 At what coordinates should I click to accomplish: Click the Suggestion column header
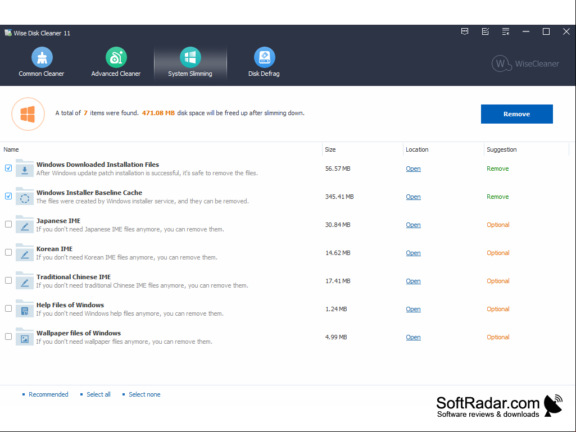[501, 149]
